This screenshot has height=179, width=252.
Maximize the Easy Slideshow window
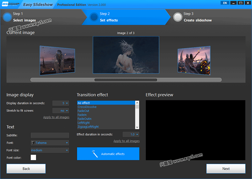tap(241, 3)
